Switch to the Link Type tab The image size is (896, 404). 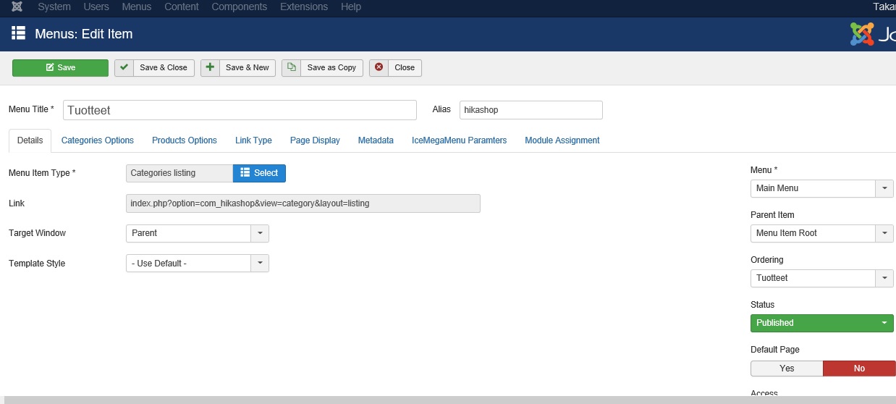tap(253, 140)
